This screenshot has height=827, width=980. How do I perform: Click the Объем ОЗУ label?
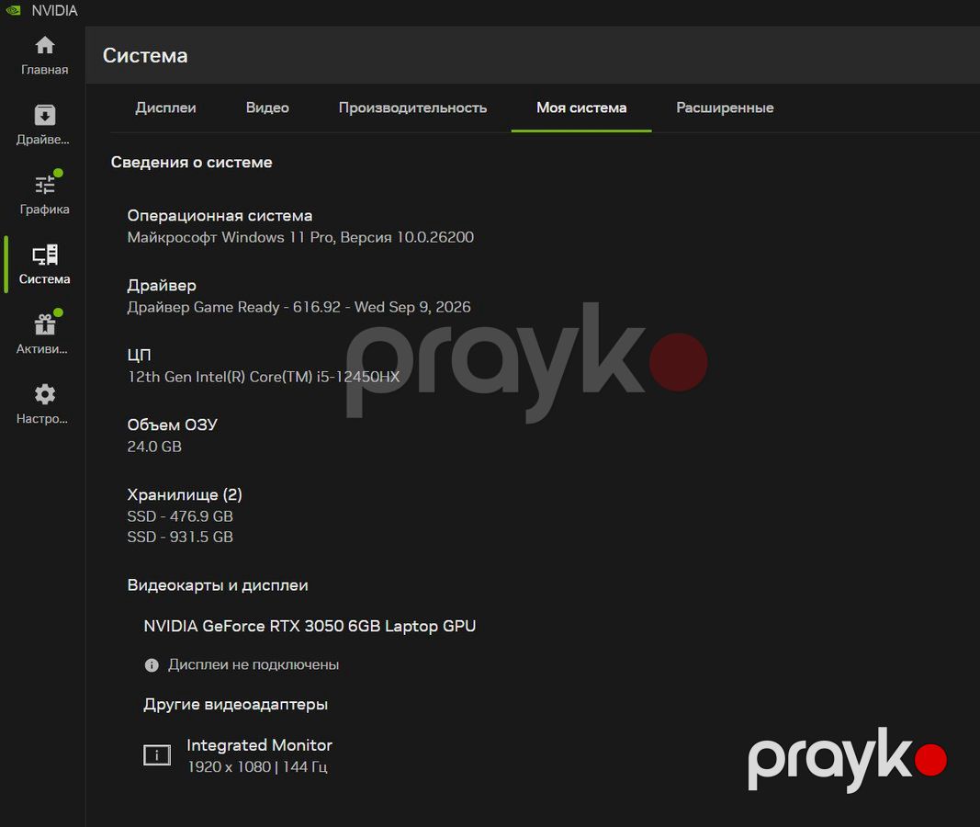pyautogui.click(x=172, y=425)
